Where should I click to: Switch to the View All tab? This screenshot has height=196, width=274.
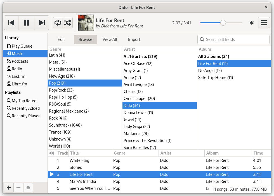click(110, 39)
